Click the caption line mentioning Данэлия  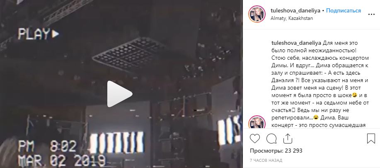coord(320,80)
